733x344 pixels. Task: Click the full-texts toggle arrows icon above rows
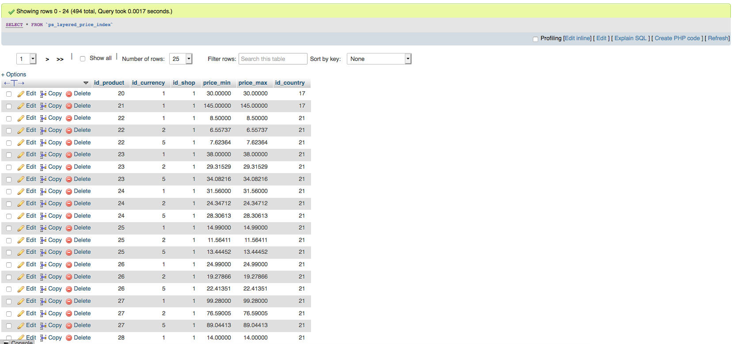point(14,83)
